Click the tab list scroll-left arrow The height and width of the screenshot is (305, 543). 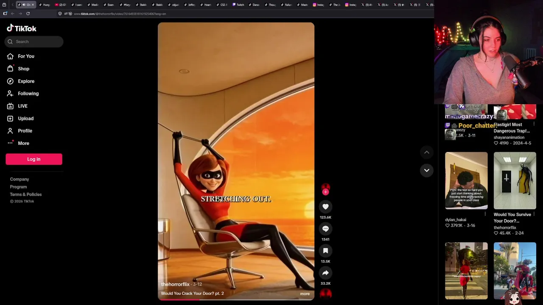point(13,5)
